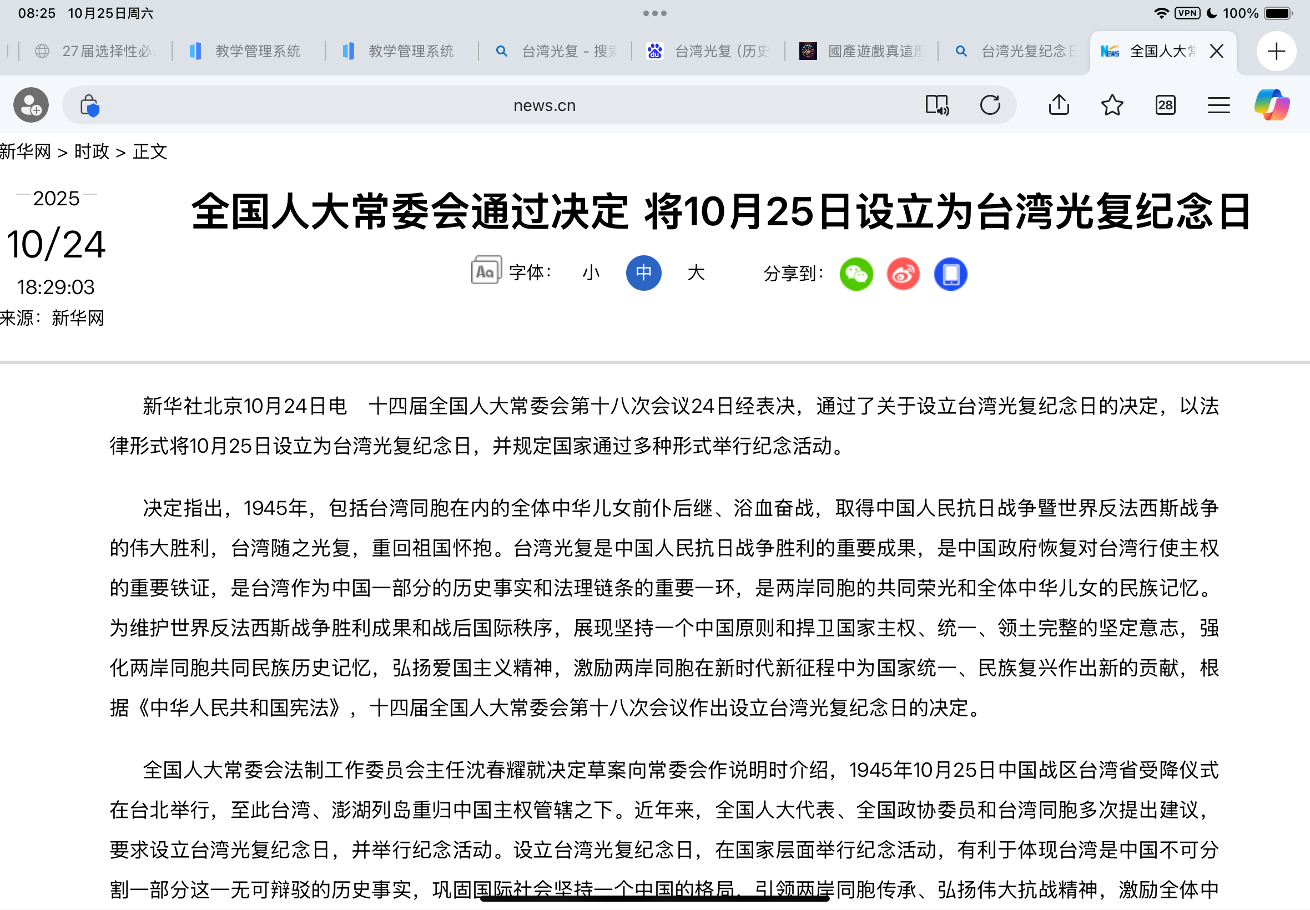Go to 新华网 breadcrumb link
The width and height of the screenshot is (1310, 910).
[x=26, y=151]
